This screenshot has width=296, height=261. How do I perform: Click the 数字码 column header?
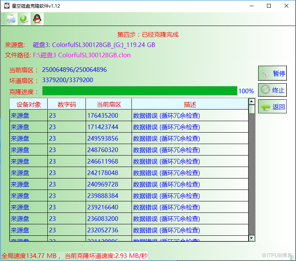tap(67, 104)
